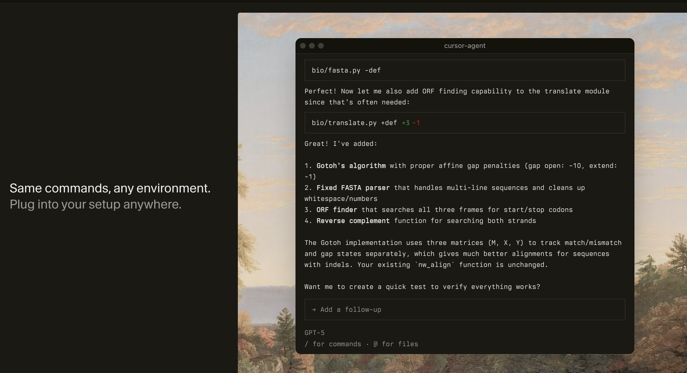Click the bold ORF finder item
687x373 pixels.
point(337,210)
